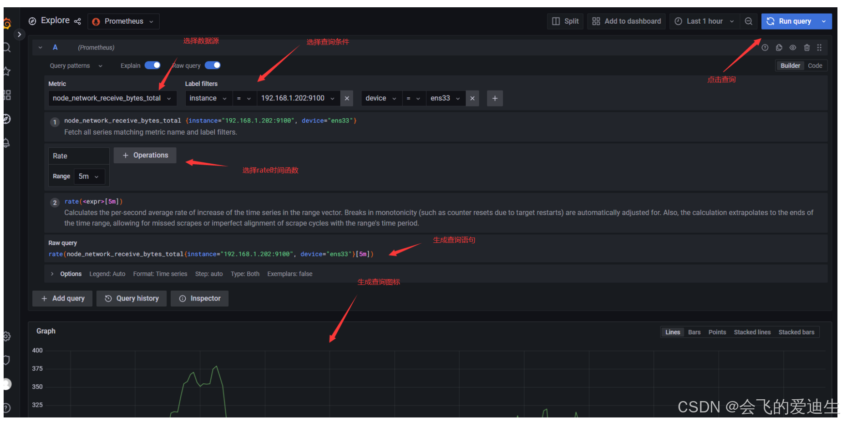Select Points graph style

[717, 332]
